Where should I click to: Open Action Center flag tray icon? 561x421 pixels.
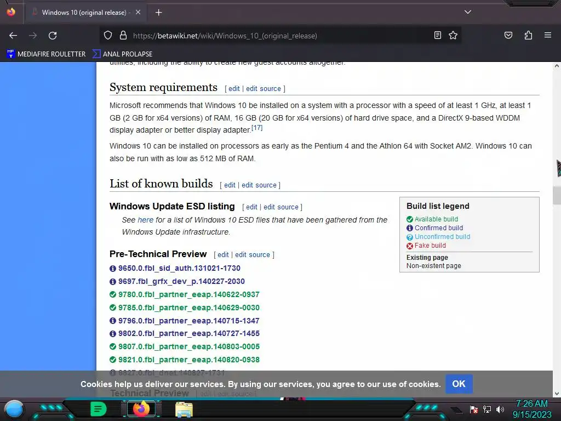click(474, 409)
